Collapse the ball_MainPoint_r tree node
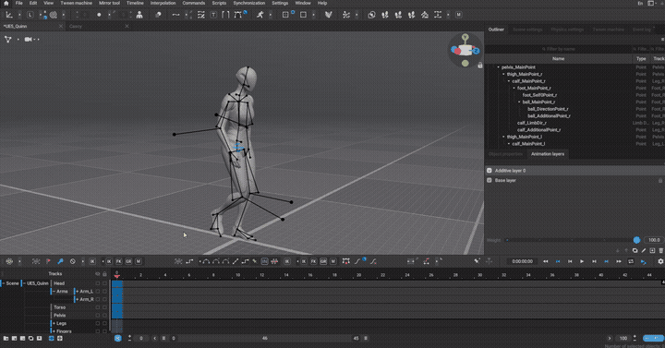This screenshot has height=348, width=665. coord(519,102)
